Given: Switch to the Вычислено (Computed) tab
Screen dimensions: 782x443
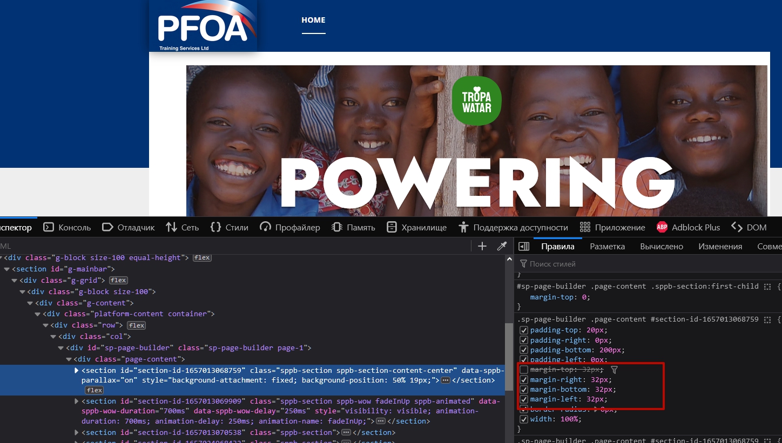Looking at the screenshot, I should (x=661, y=246).
